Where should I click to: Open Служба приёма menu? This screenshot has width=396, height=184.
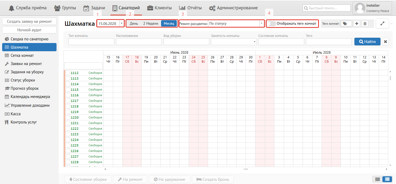click(27, 8)
